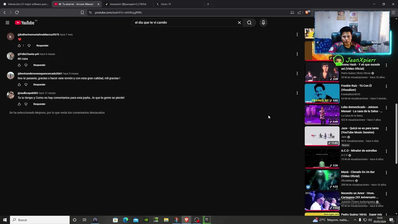Open @FelixChanta-p4i's channel link
398x224 pixels.
coord(28,54)
